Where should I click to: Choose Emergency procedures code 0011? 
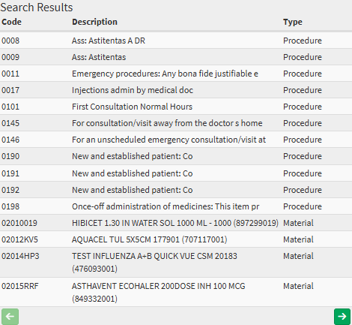(176, 74)
